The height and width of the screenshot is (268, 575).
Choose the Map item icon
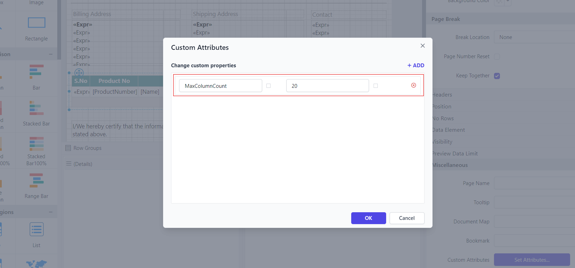(x=36, y=264)
